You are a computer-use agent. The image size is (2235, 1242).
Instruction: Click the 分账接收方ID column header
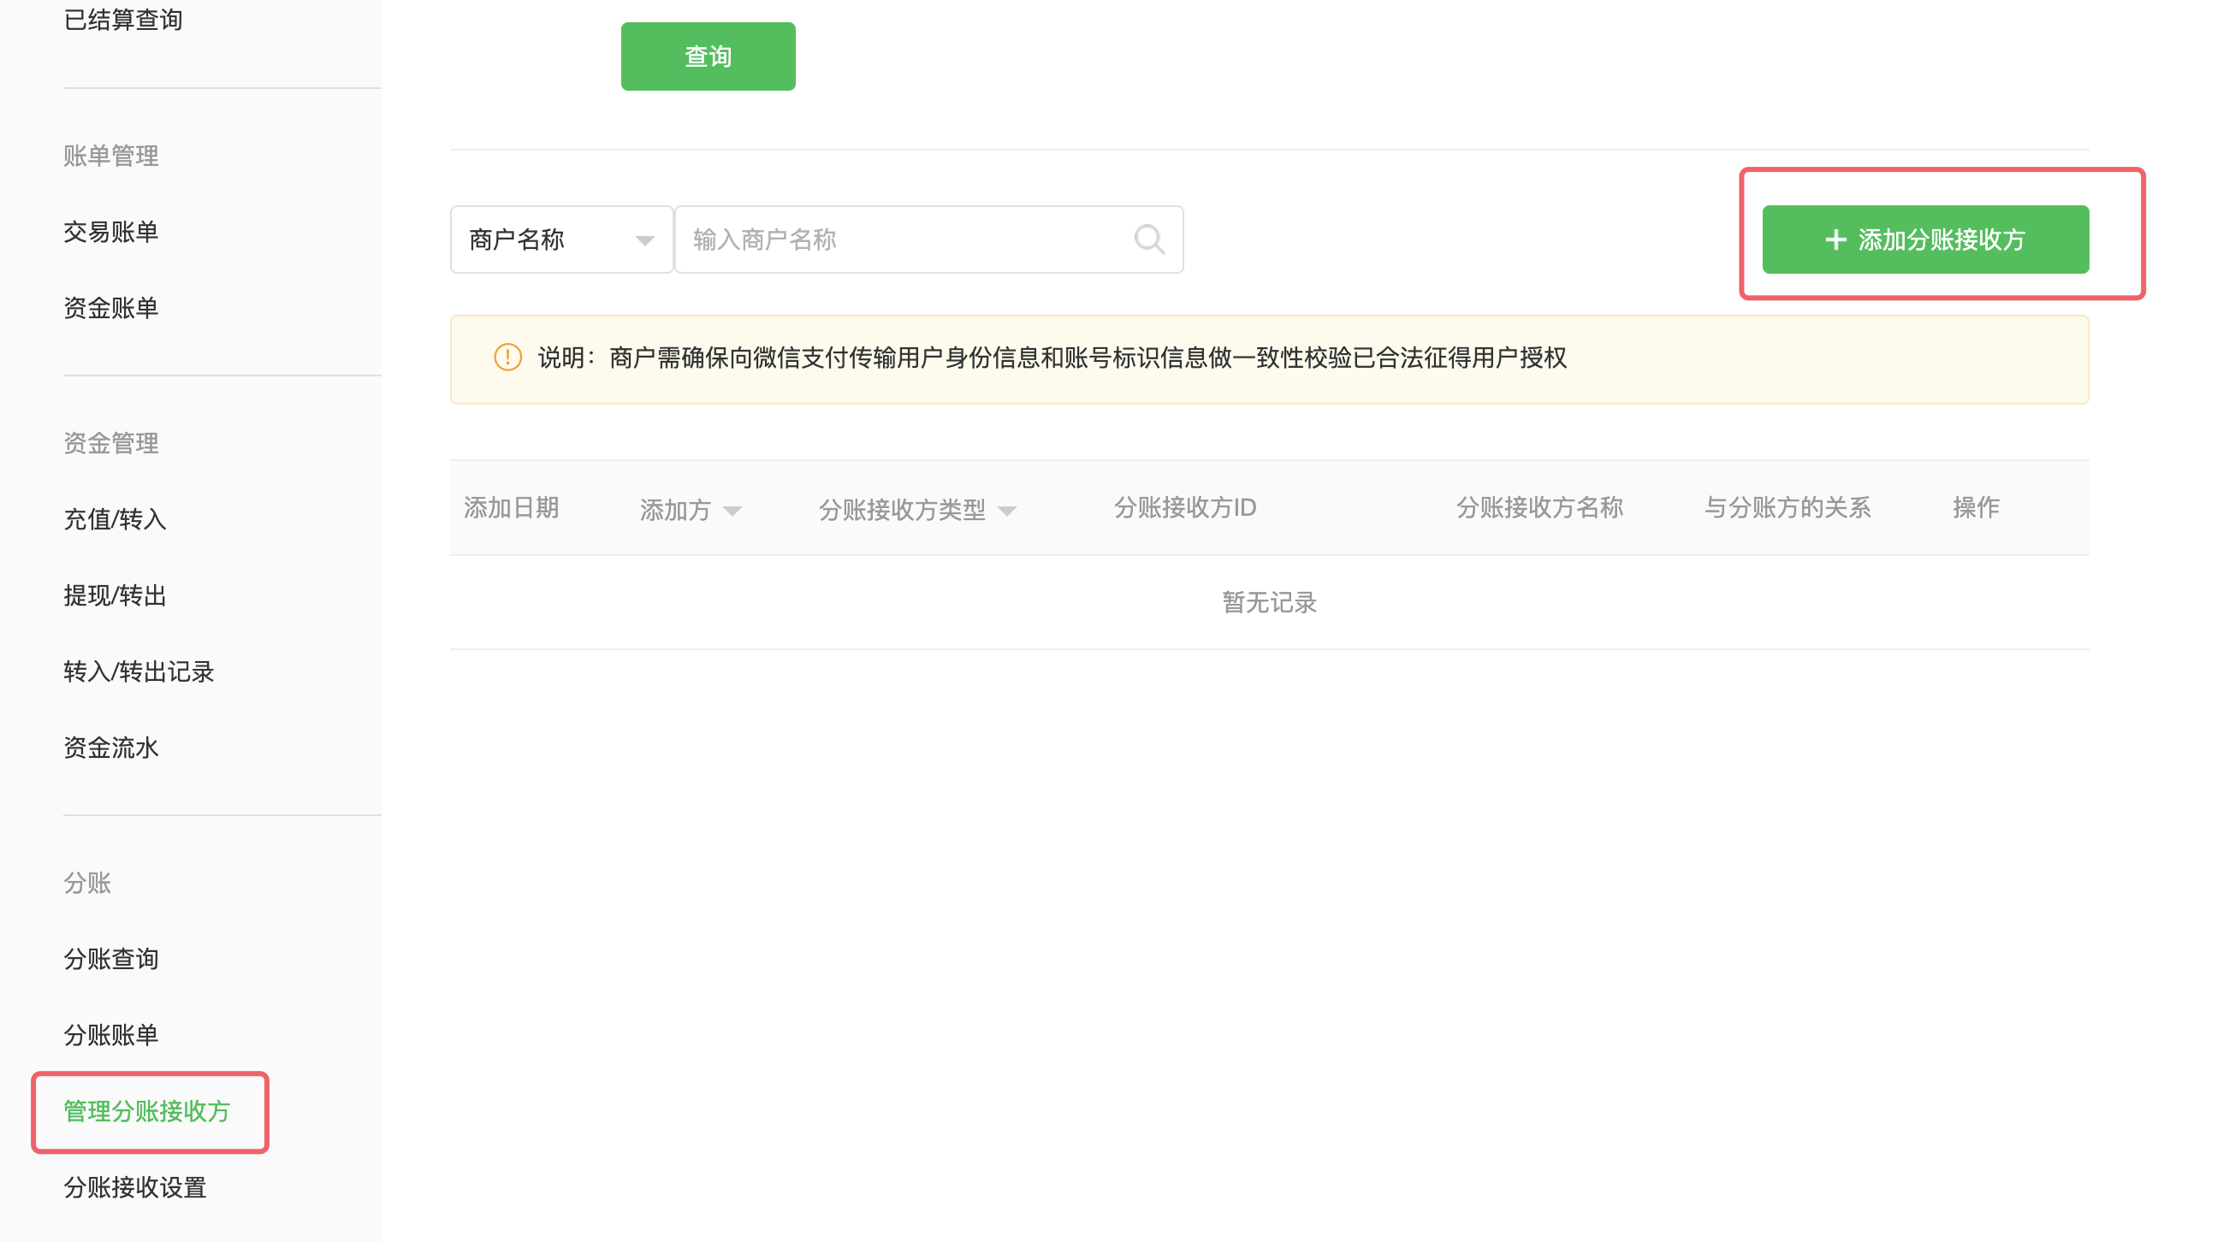coord(1185,507)
